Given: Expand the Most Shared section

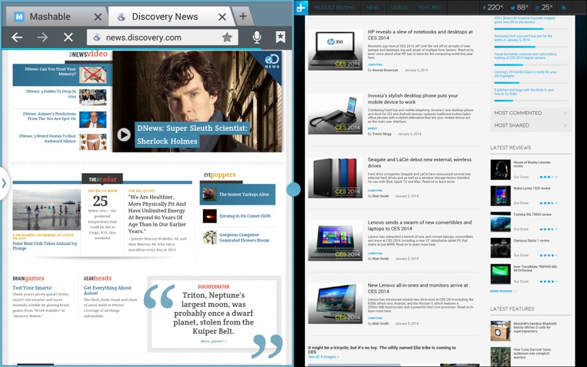Looking at the screenshot, I should tap(531, 125).
